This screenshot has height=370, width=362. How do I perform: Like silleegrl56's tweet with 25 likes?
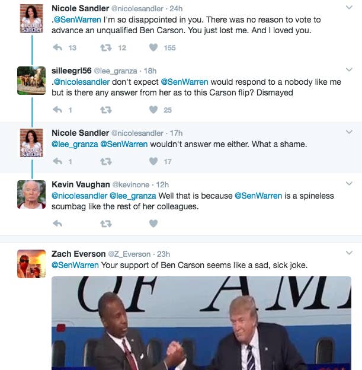click(x=153, y=110)
